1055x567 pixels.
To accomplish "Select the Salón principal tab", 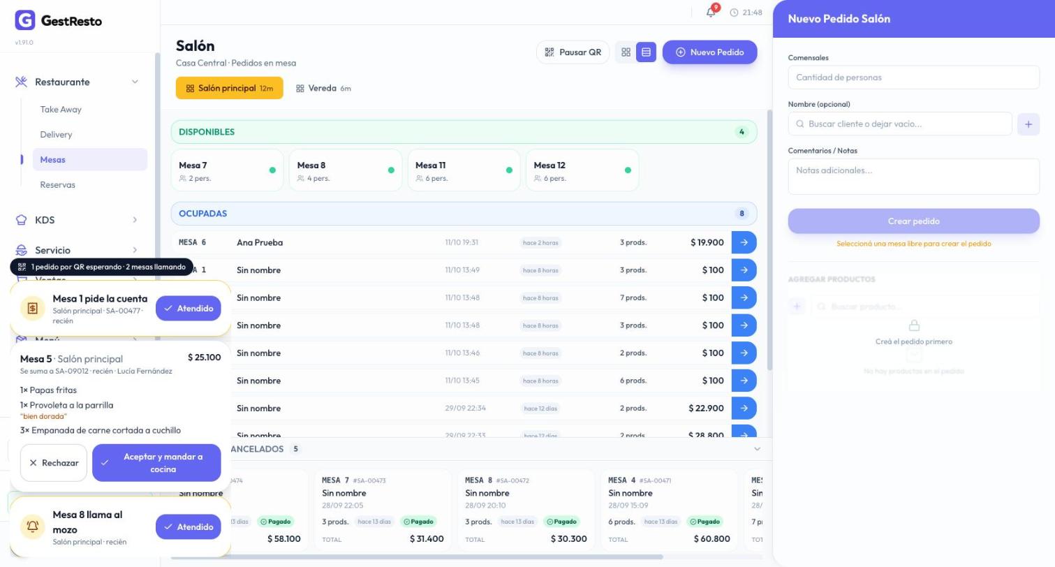I will 229,88.
